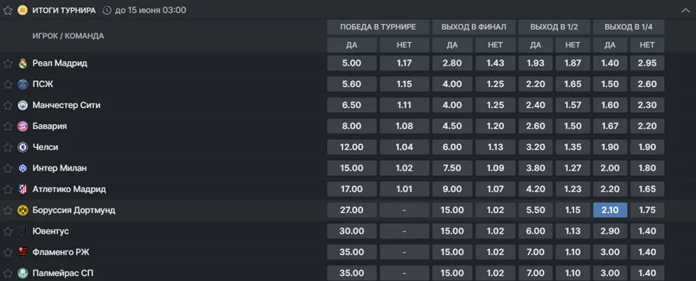Favorite the whole market with the header star
Image resolution: width=696 pixels, height=281 pixels.
[8, 10]
